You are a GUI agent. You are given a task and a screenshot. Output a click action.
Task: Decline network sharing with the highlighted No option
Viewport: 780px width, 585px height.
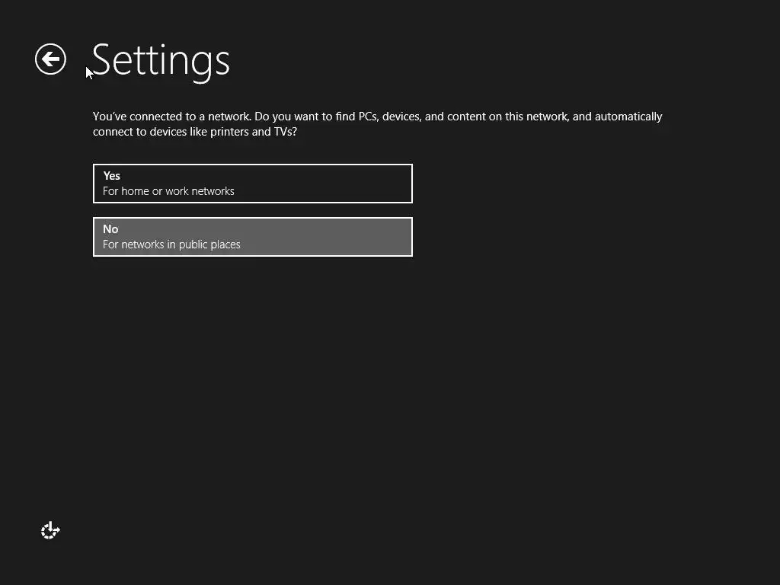pyautogui.click(x=252, y=237)
